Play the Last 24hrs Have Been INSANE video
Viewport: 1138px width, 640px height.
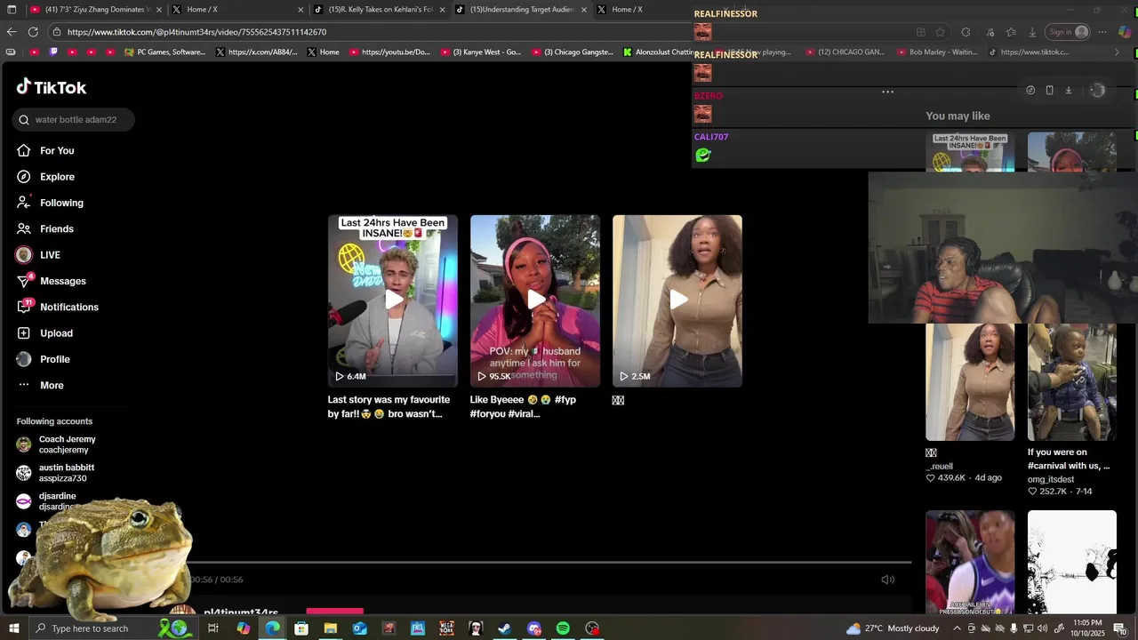pyautogui.click(x=393, y=300)
